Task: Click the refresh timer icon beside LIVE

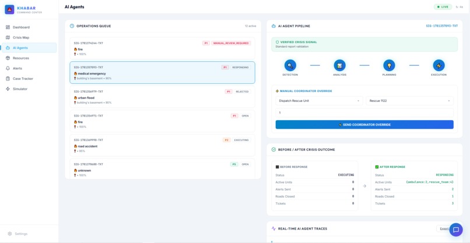Action: point(457,7)
